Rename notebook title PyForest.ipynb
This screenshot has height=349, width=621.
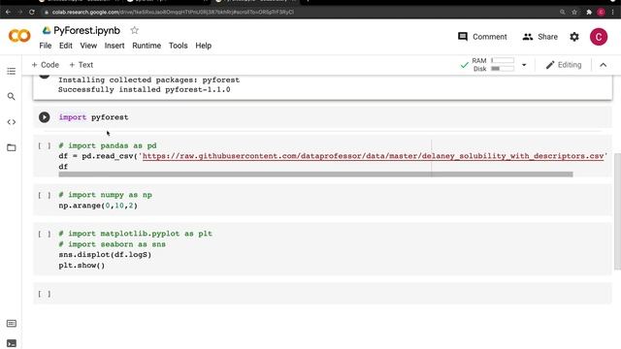click(86, 30)
